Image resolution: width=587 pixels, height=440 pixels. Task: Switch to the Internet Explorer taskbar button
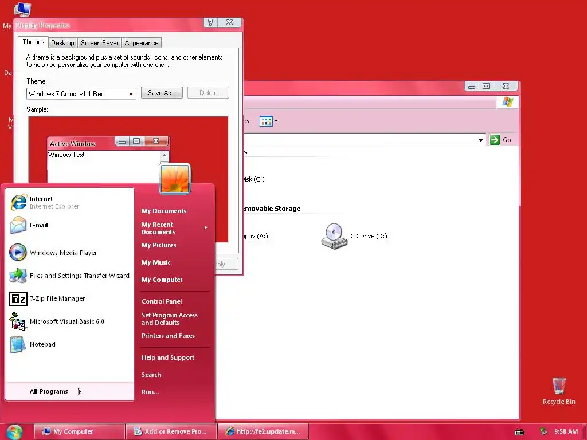pyautogui.click(x=263, y=432)
